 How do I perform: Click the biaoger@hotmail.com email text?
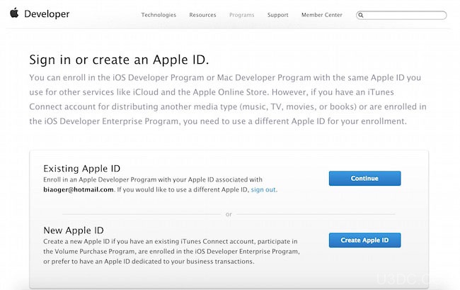point(79,189)
